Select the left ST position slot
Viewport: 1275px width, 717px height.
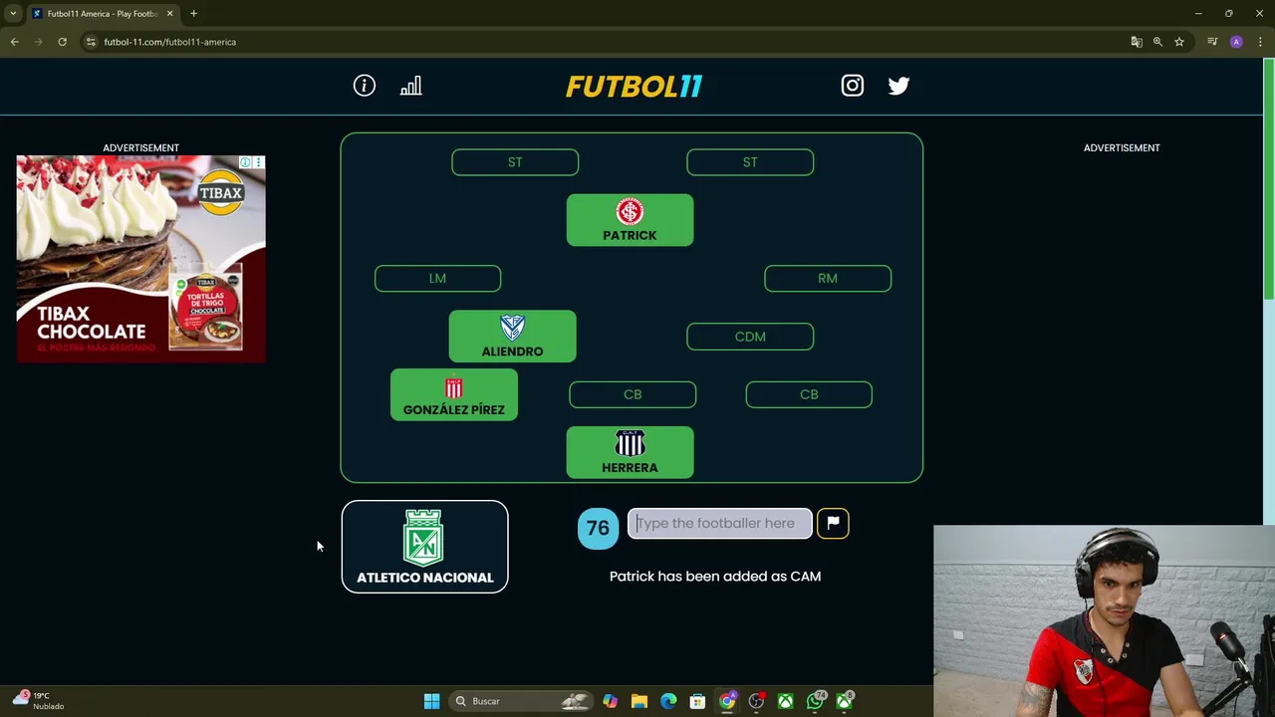click(x=515, y=162)
